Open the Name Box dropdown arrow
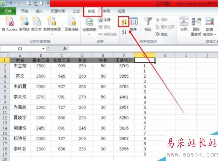218x161 pixels. click(43, 49)
